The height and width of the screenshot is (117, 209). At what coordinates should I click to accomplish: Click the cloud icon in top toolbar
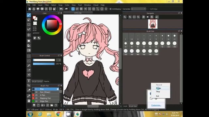30,9
